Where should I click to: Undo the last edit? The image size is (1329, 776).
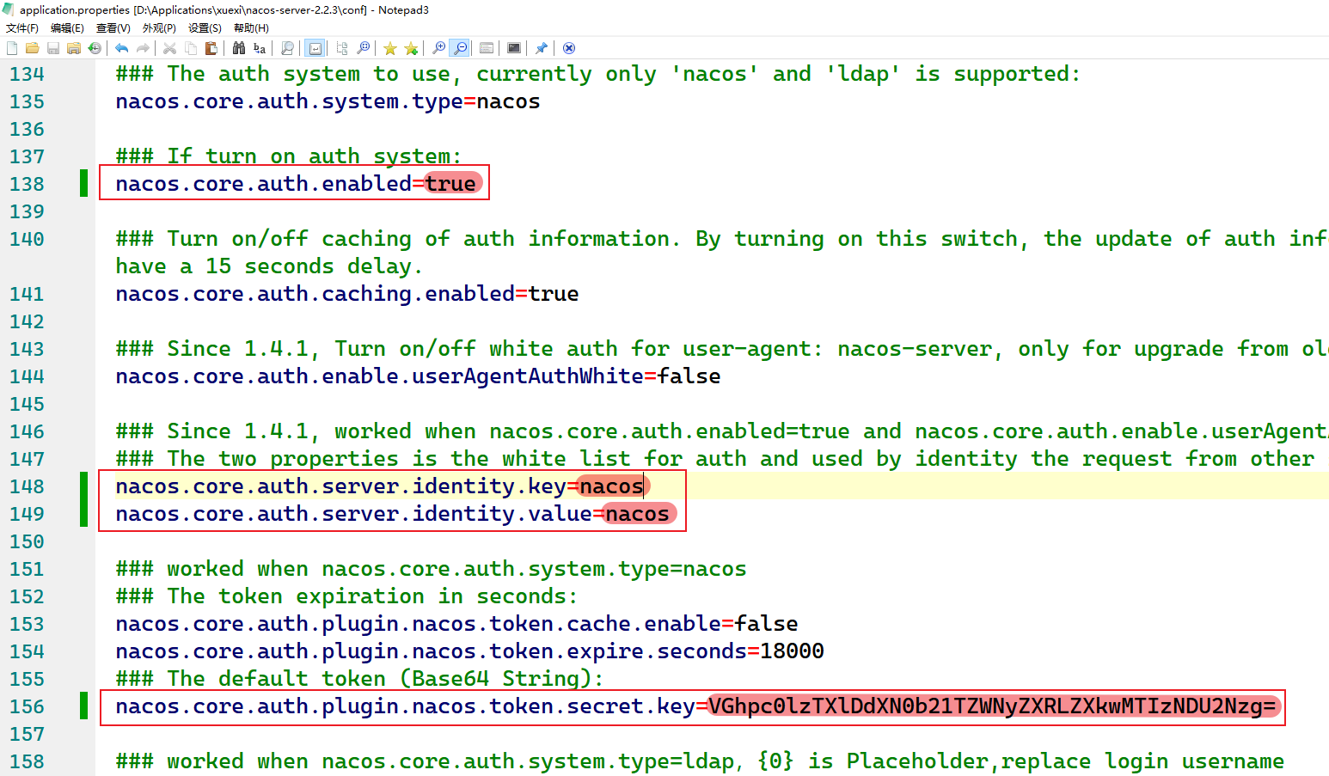pos(121,47)
